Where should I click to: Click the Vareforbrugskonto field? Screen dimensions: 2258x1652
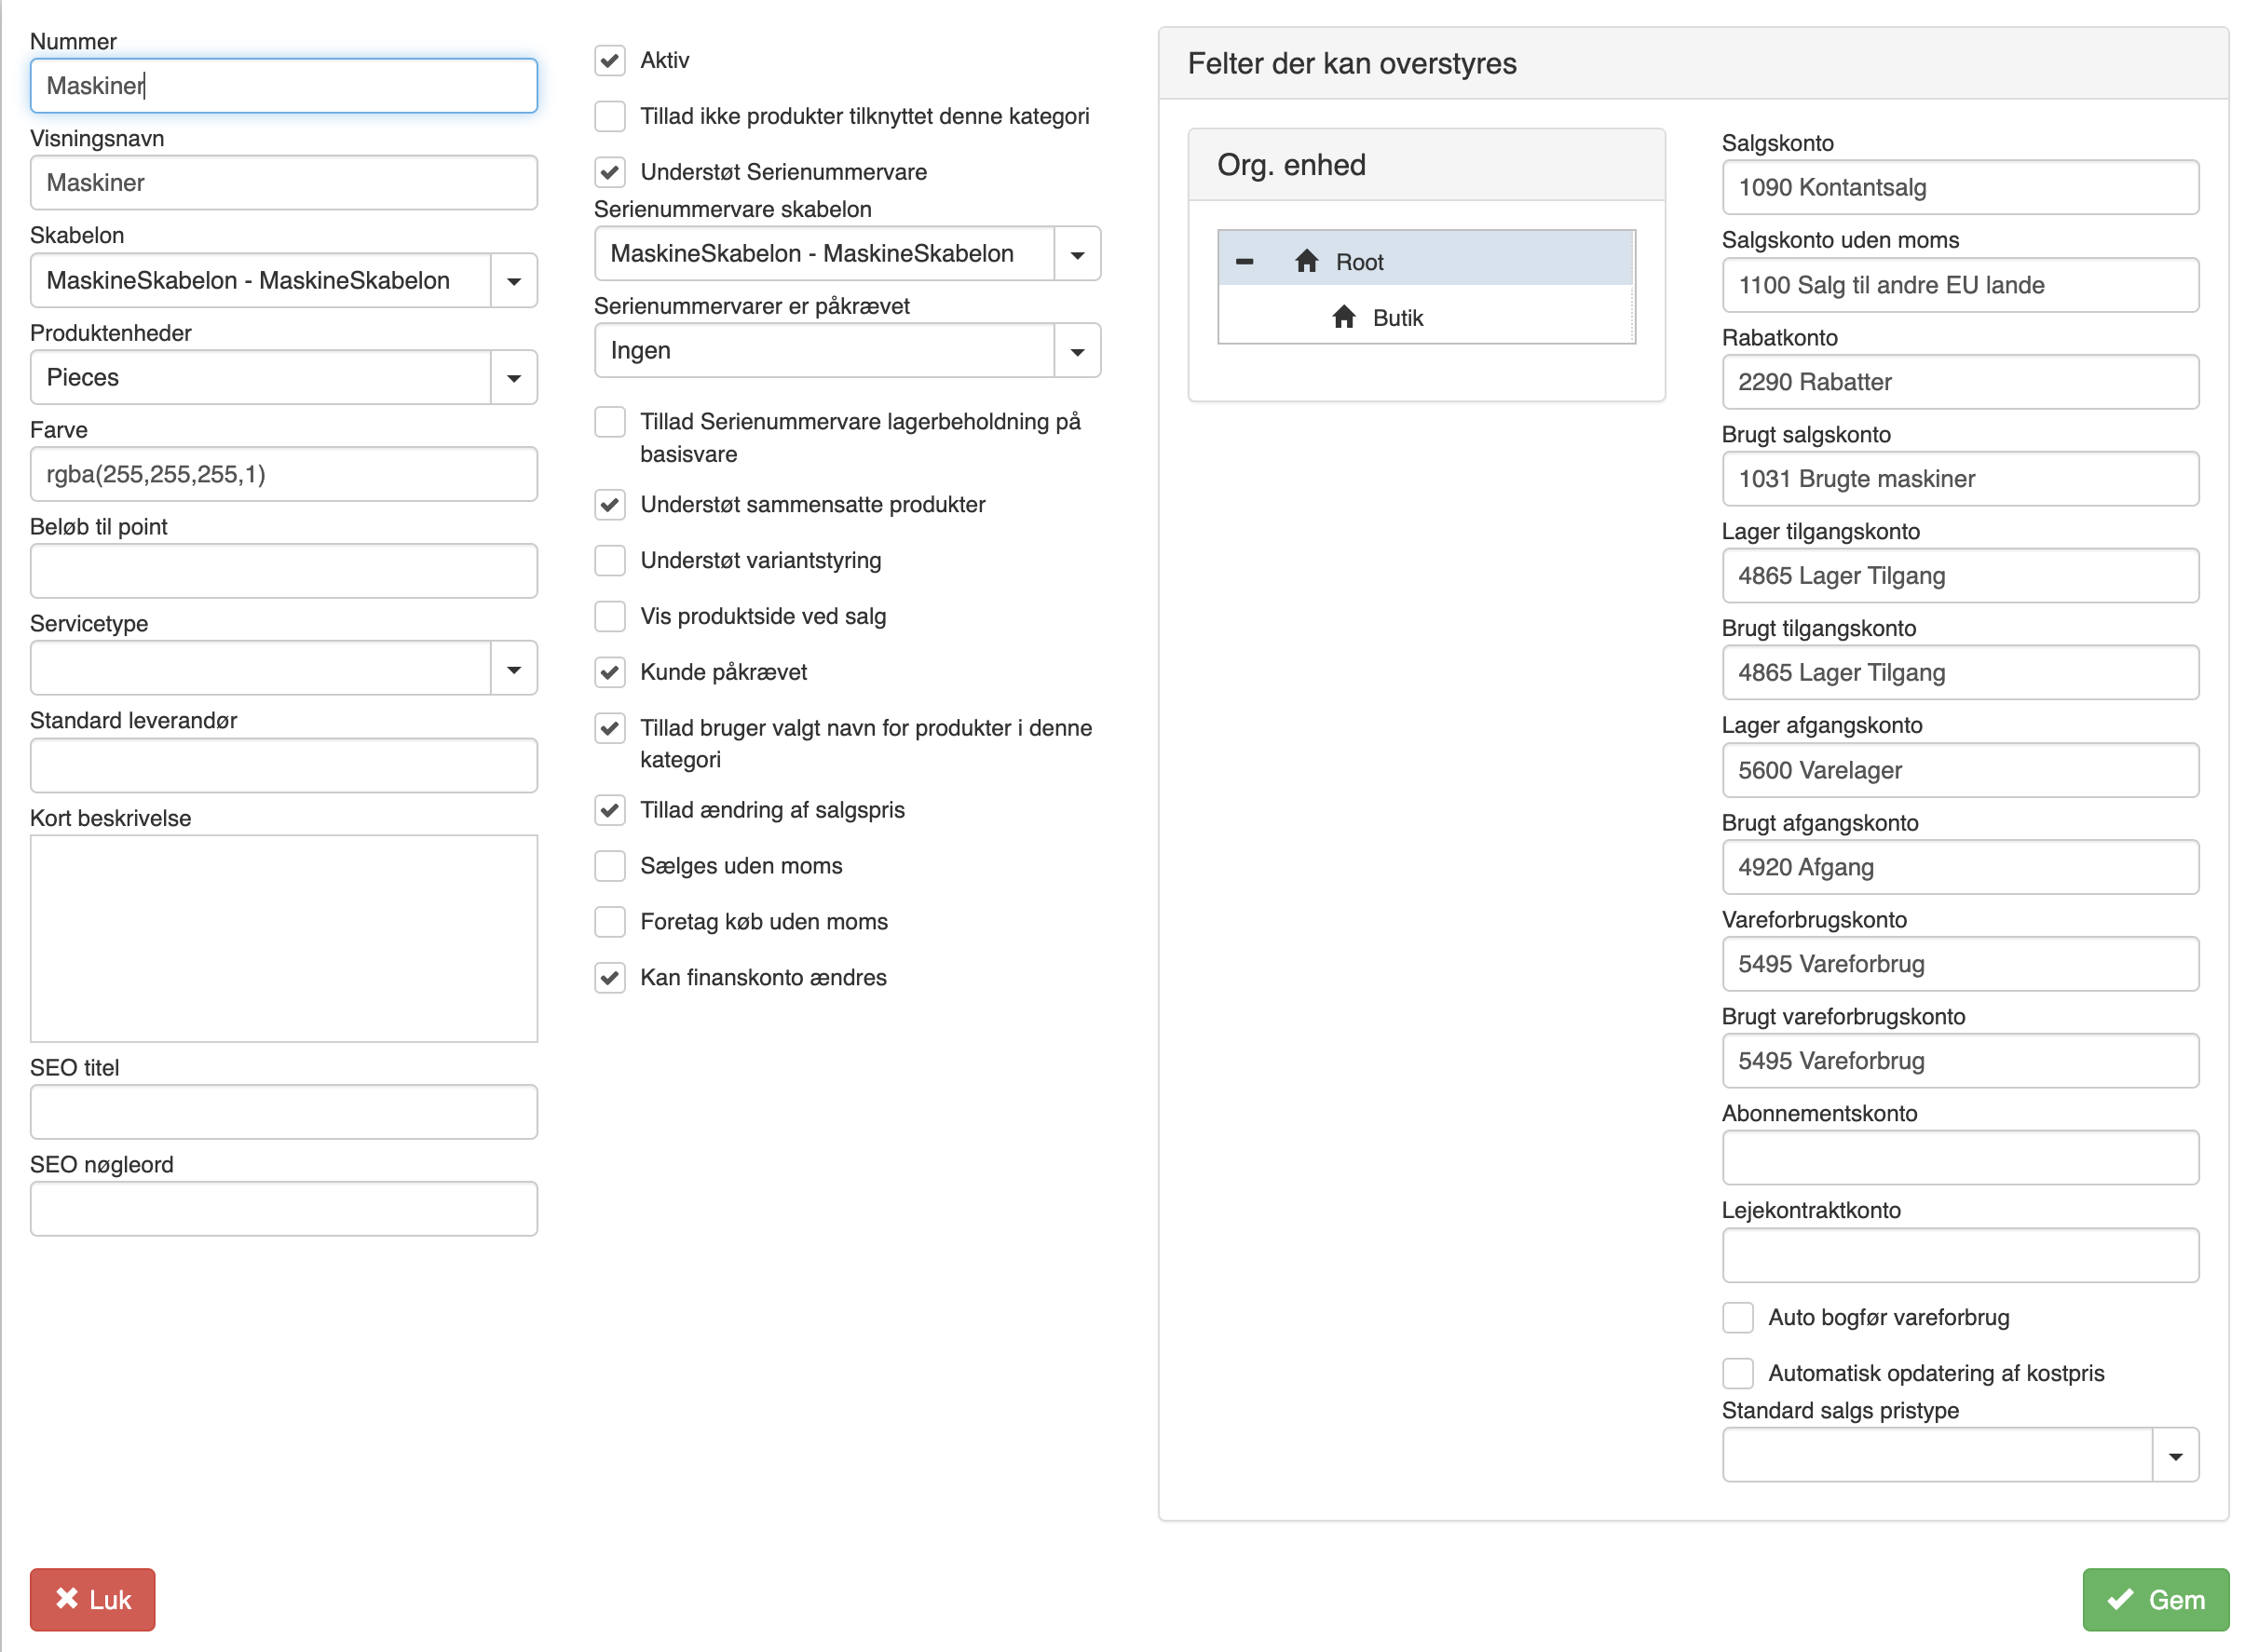point(1960,964)
